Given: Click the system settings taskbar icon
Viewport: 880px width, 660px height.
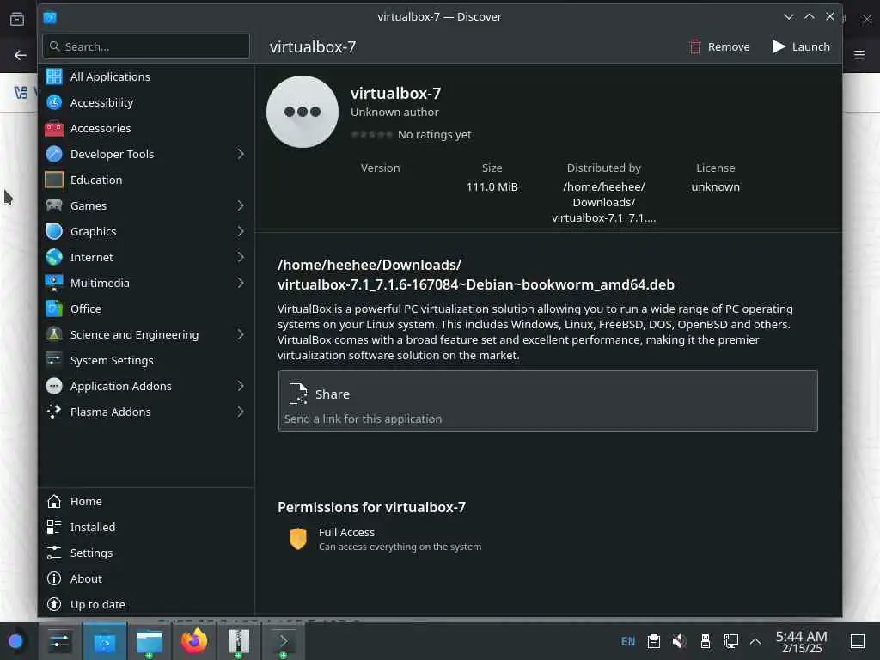Looking at the screenshot, I should [x=59, y=641].
